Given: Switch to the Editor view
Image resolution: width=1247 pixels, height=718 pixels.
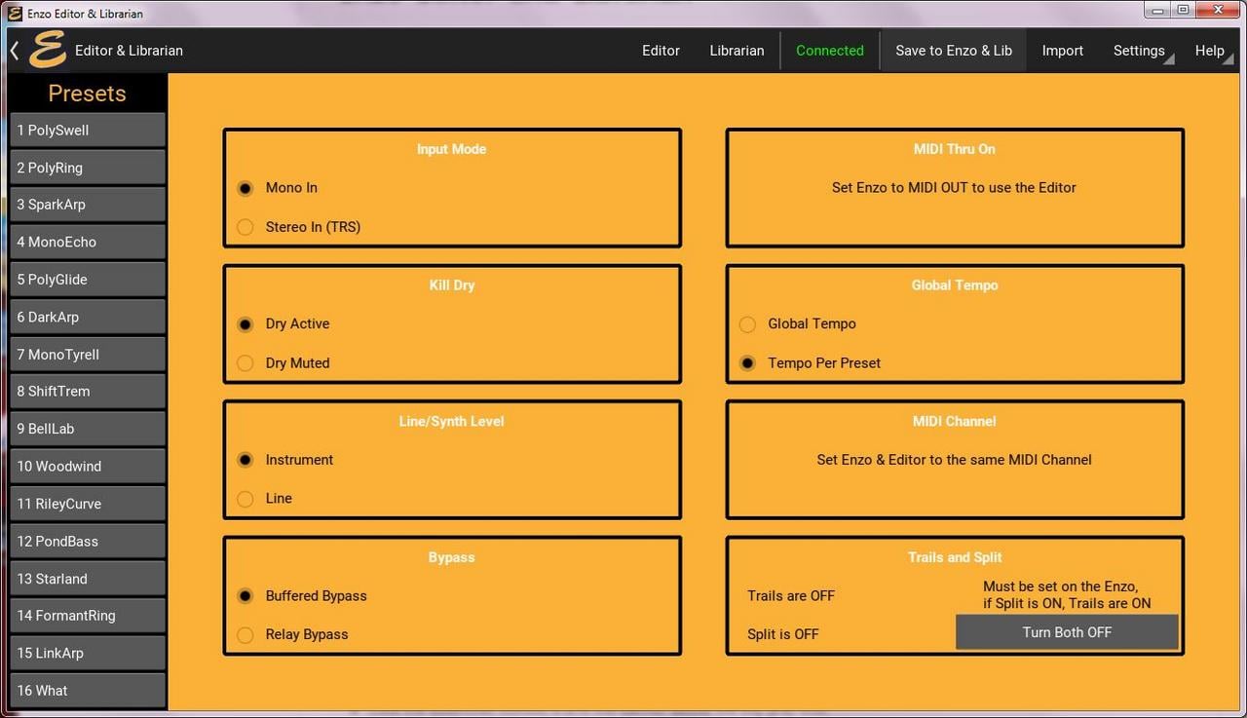Looking at the screenshot, I should coord(661,51).
